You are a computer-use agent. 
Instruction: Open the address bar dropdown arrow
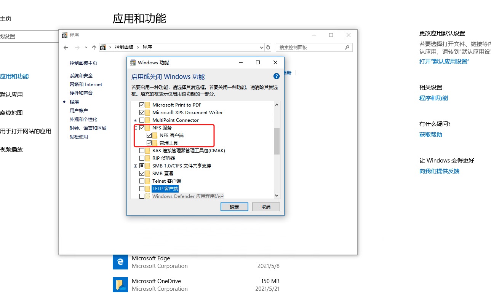(261, 48)
